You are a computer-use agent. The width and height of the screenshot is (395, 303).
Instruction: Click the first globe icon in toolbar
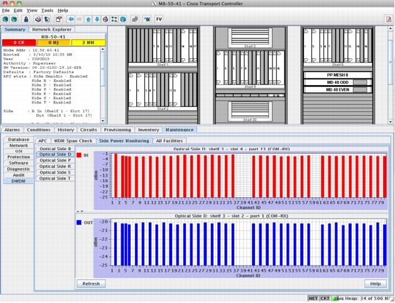[5, 19]
